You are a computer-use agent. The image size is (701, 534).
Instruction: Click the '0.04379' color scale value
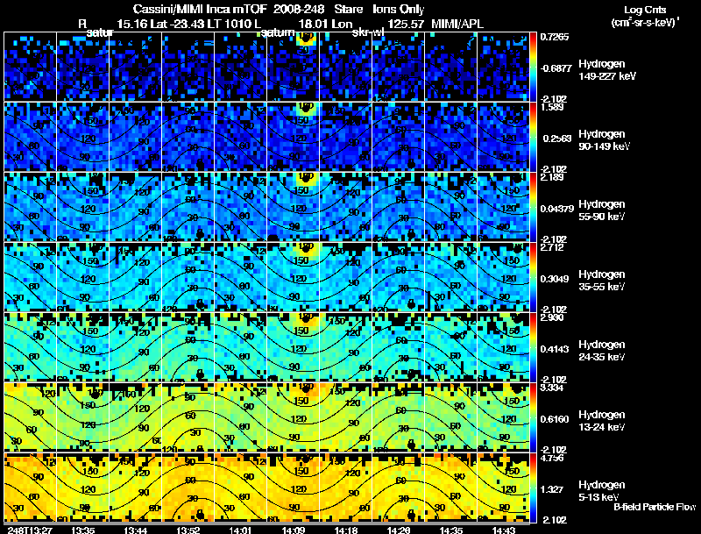[557, 209]
